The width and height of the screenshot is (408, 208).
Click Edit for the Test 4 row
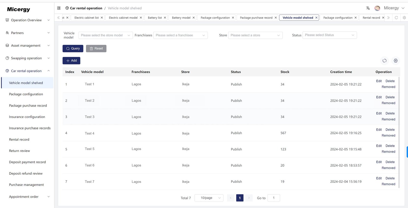pyautogui.click(x=379, y=130)
